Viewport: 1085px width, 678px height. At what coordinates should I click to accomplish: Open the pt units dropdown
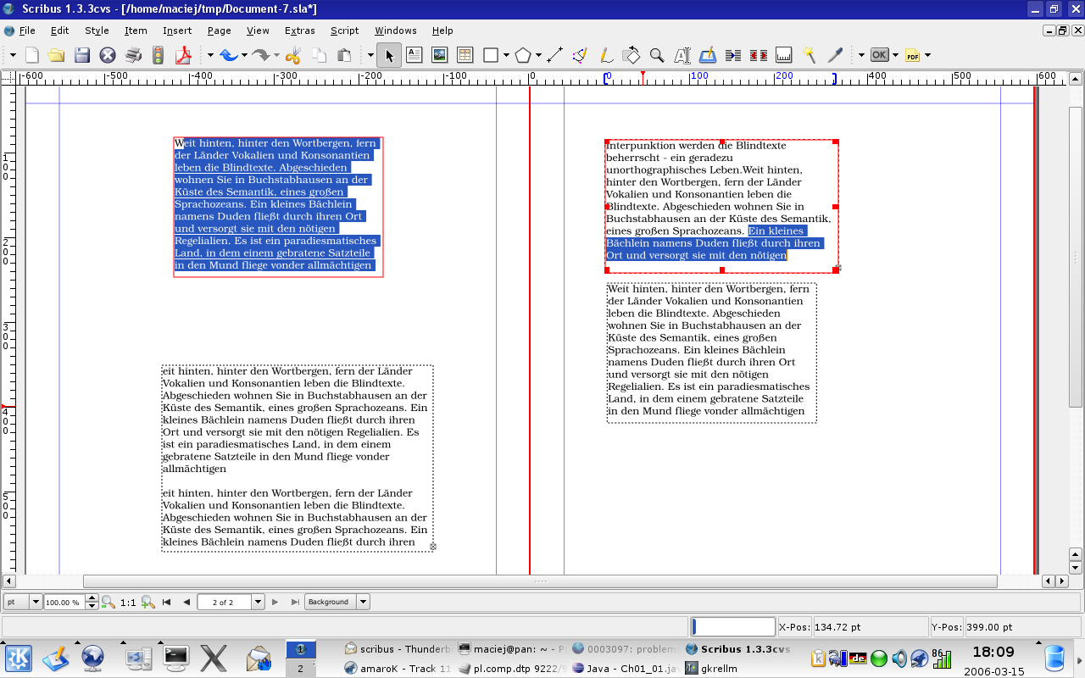pyautogui.click(x=36, y=602)
